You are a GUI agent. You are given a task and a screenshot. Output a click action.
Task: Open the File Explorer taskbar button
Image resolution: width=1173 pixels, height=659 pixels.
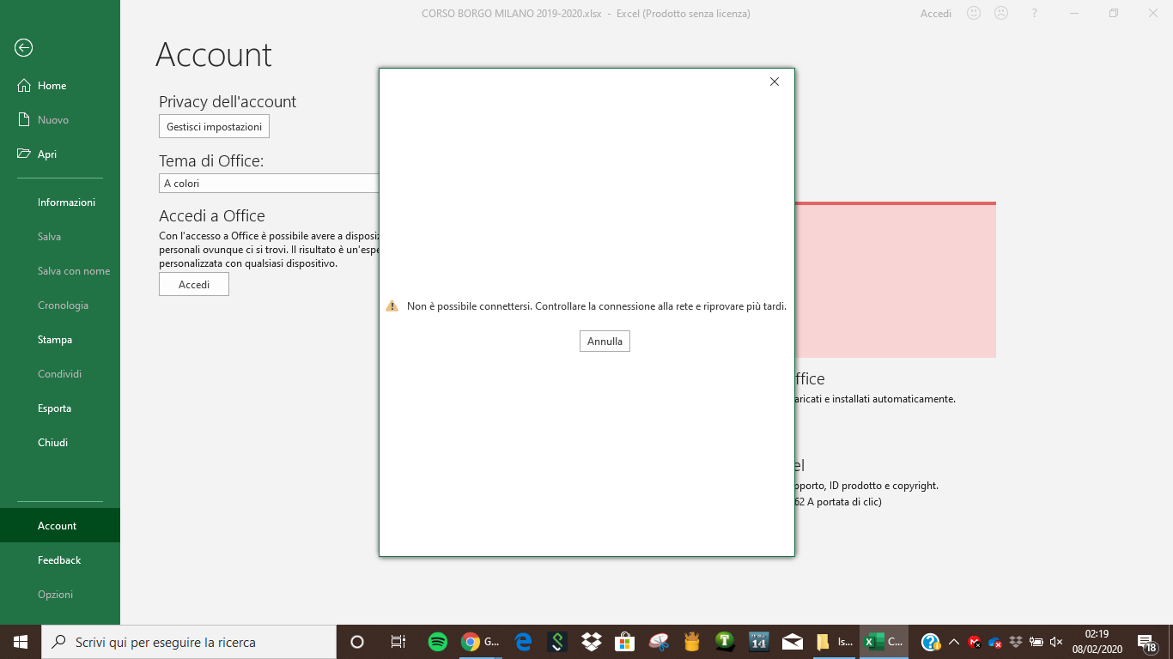pyautogui.click(x=834, y=642)
